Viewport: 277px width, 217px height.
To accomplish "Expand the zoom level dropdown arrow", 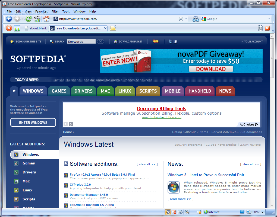I will click(262, 212).
